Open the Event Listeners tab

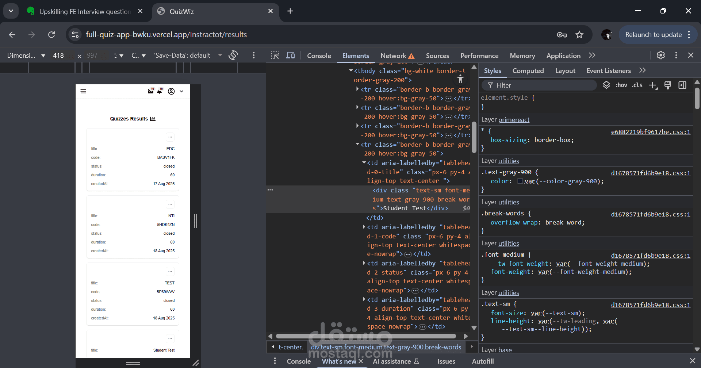pos(609,71)
